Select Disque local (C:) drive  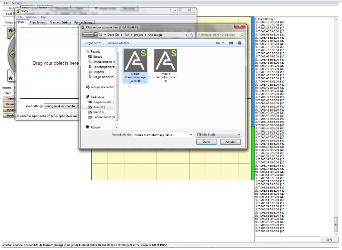(x=103, y=102)
